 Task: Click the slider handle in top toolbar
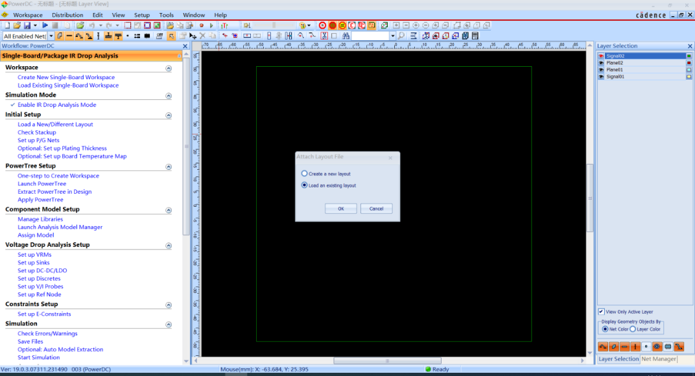[274, 25]
